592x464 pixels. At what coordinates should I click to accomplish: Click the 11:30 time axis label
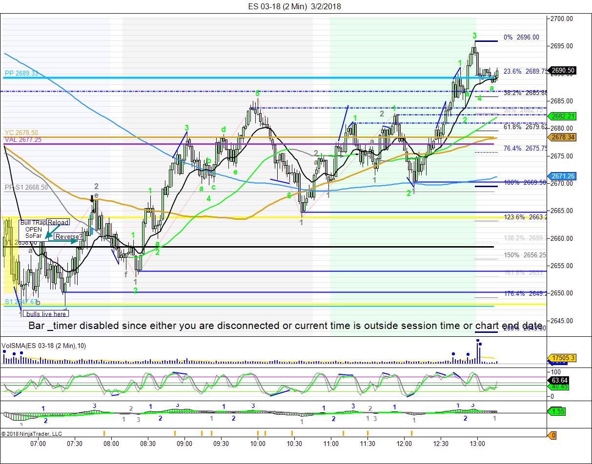pos(367,444)
